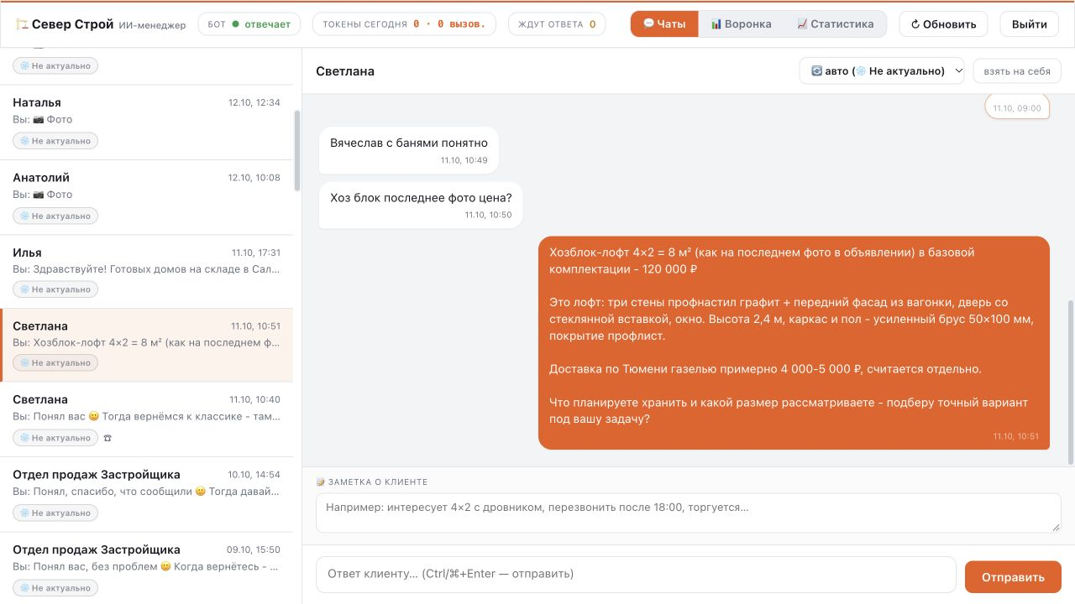Click the взять на себя button
This screenshot has width=1075, height=604.
point(1016,71)
